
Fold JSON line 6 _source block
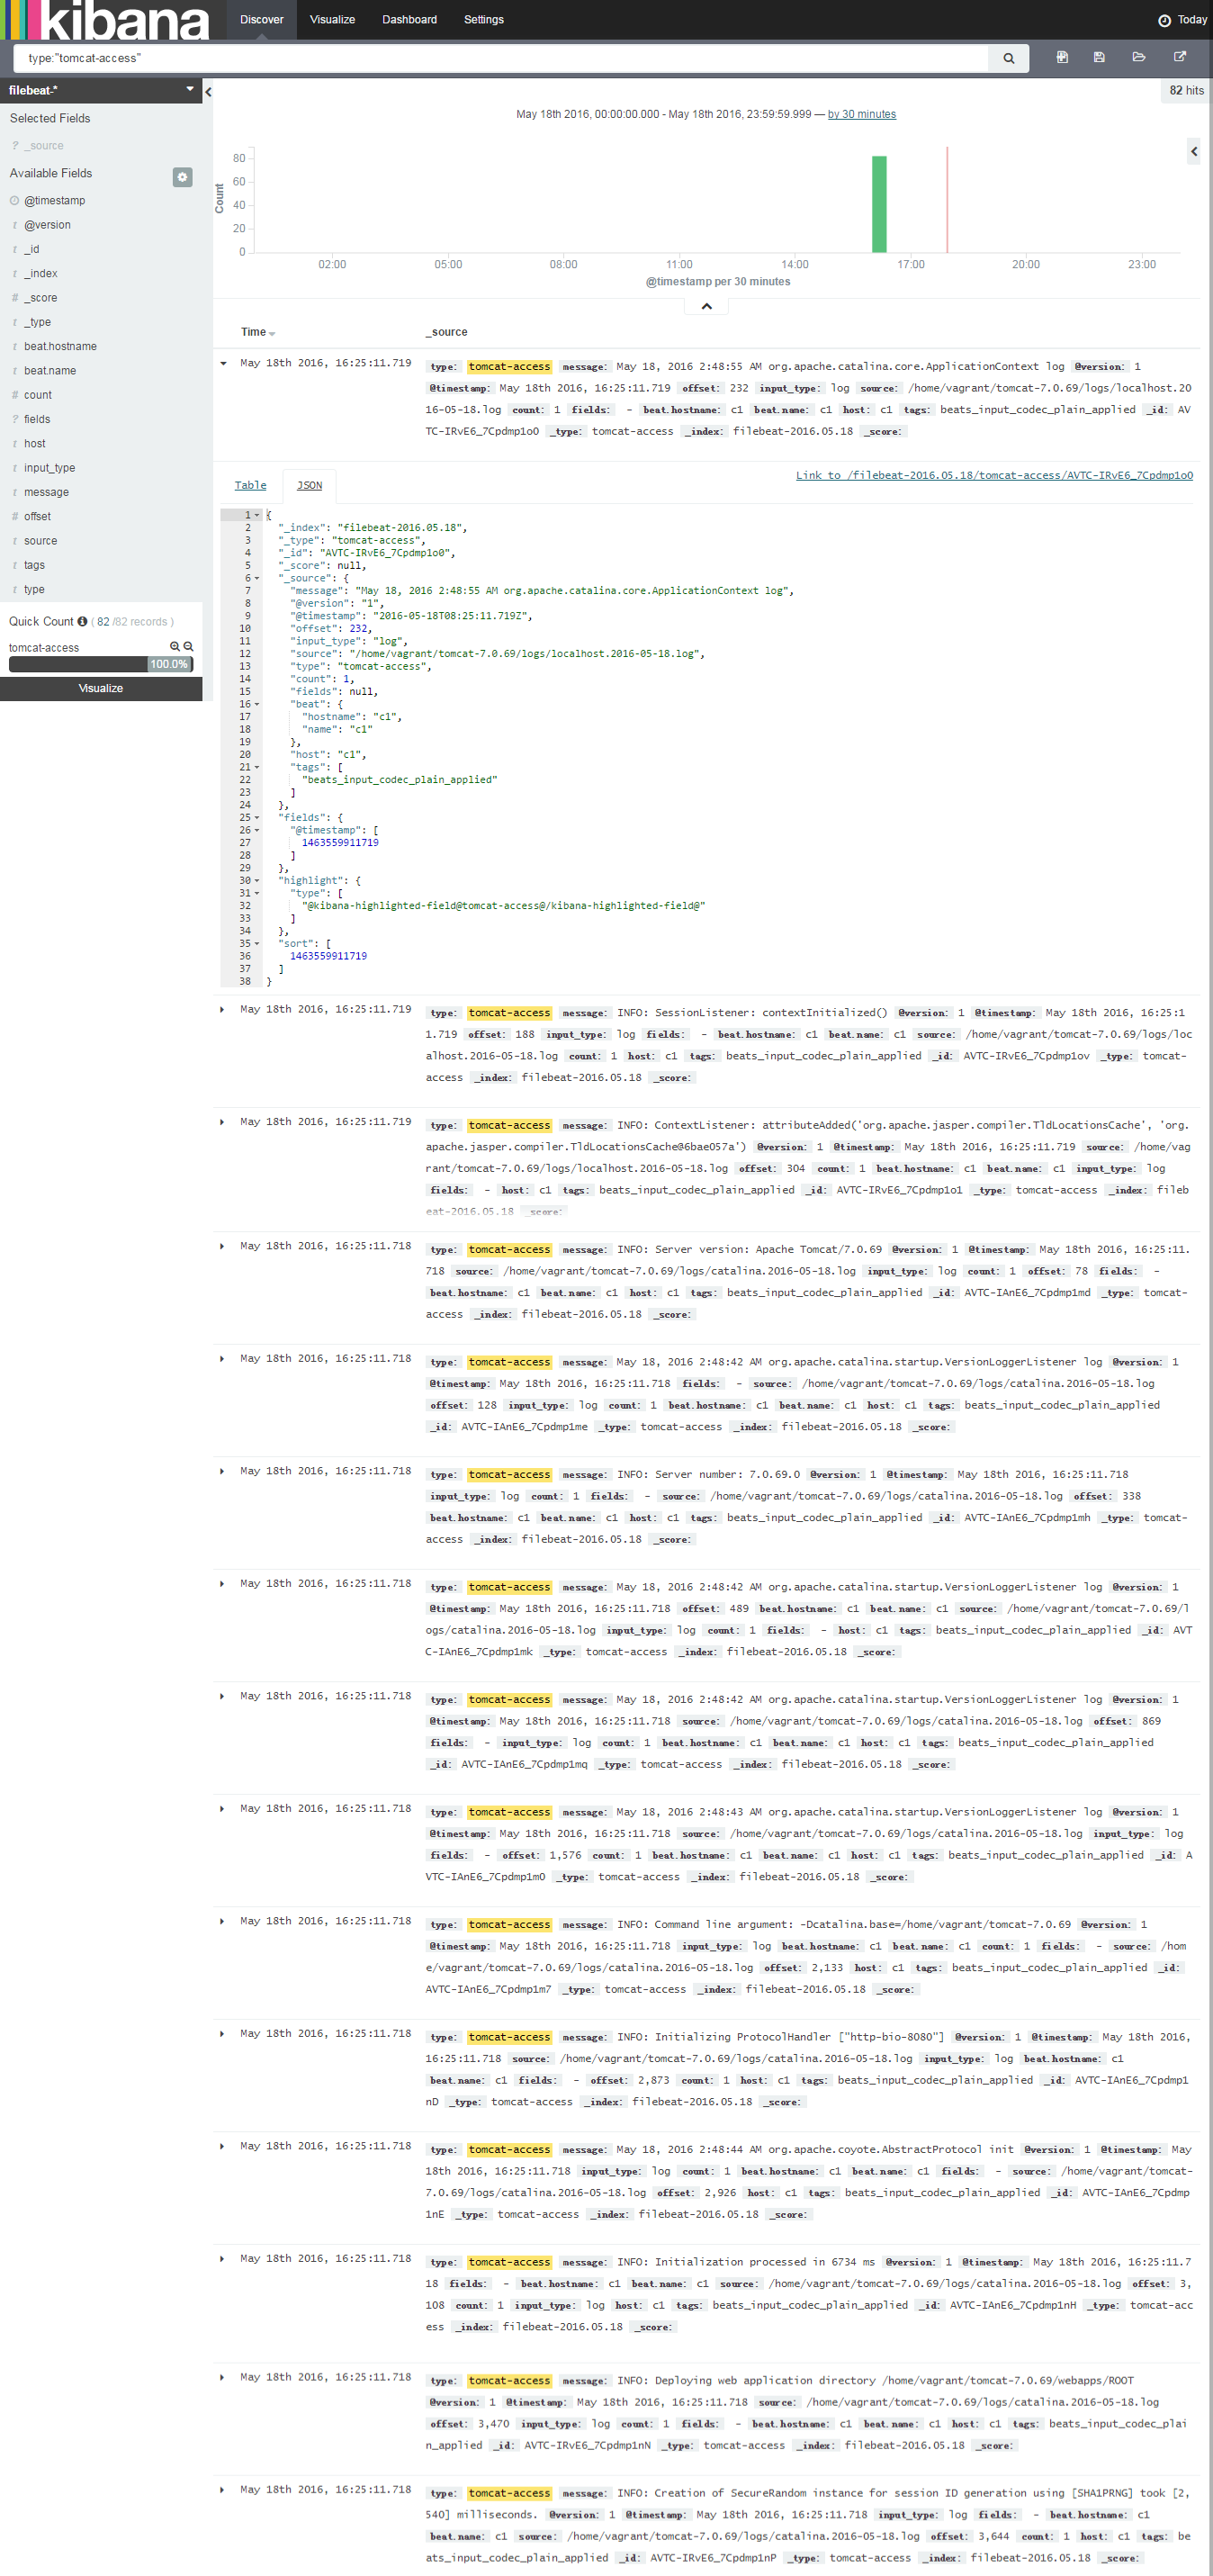pyautogui.click(x=257, y=578)
